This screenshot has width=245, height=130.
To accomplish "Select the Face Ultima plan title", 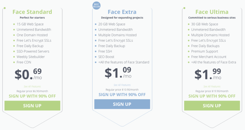I will 212,12.
